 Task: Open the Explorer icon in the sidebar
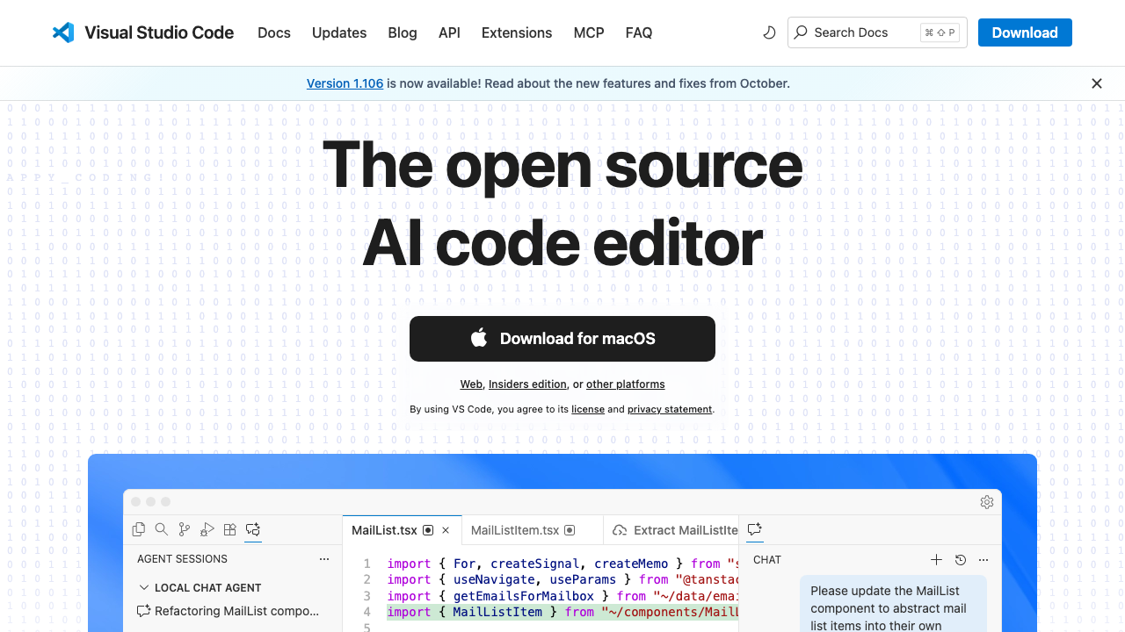138,529
